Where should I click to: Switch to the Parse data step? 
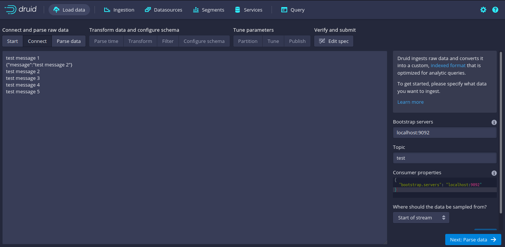coord(69,41)
